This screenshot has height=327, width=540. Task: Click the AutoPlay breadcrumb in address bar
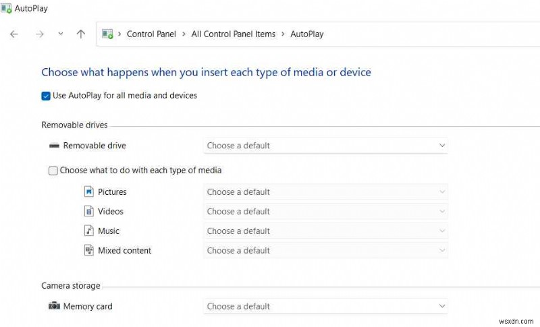(306, 34)
